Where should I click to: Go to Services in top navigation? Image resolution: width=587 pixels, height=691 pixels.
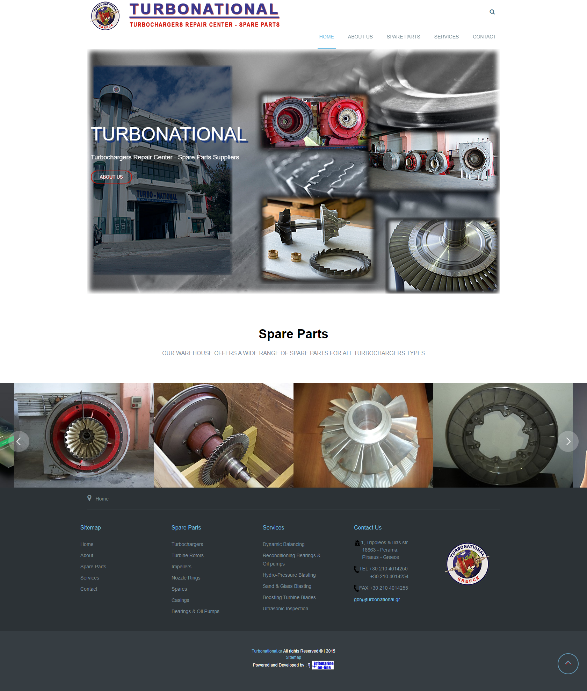pos(446,37)
